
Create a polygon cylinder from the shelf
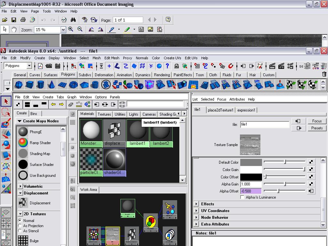[40, 85]
